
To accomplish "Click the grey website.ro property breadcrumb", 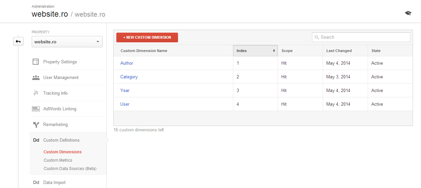I will [x=90, y=14].
